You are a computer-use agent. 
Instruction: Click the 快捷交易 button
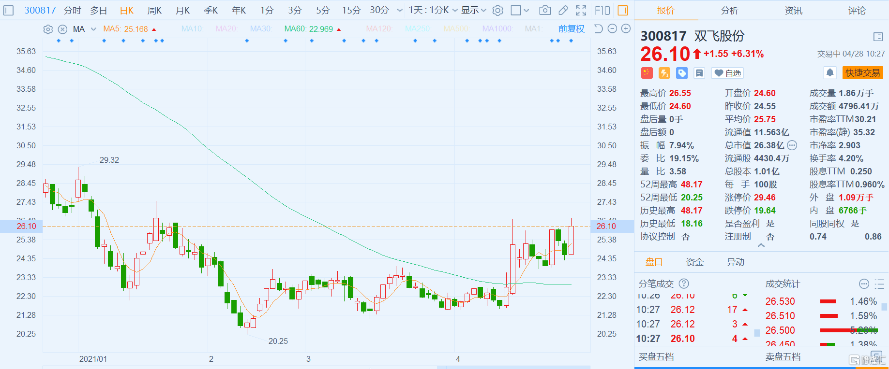point(863,73)
